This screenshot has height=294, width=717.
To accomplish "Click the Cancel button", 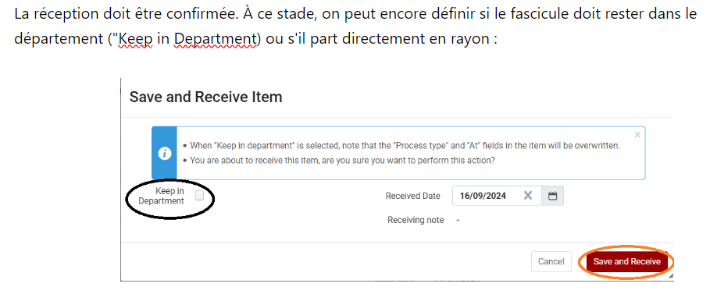I will pos(551,261).
